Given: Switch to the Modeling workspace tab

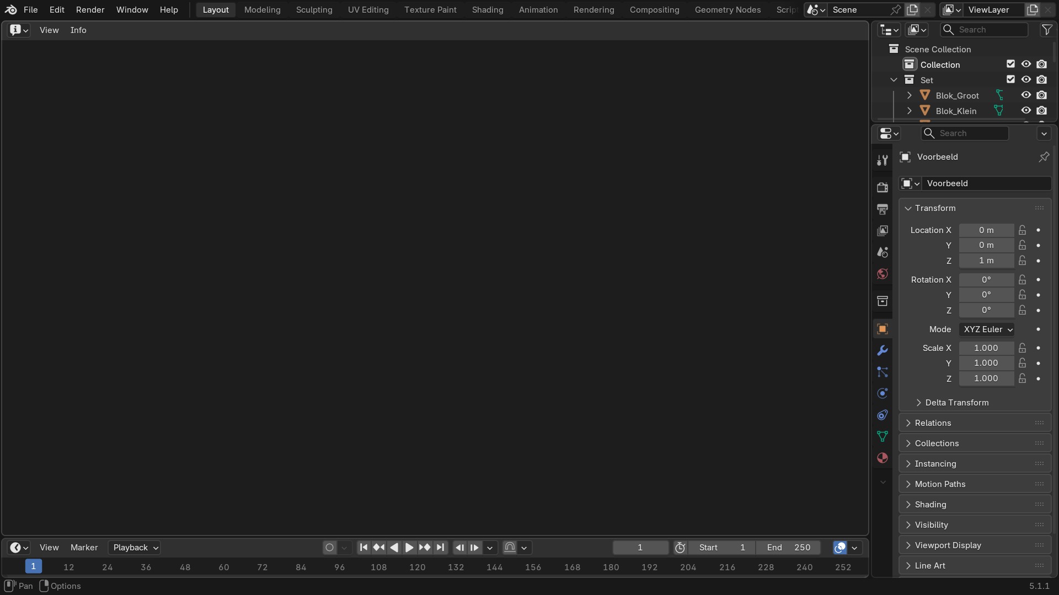Looking at the screenshot, I should 263,10.
